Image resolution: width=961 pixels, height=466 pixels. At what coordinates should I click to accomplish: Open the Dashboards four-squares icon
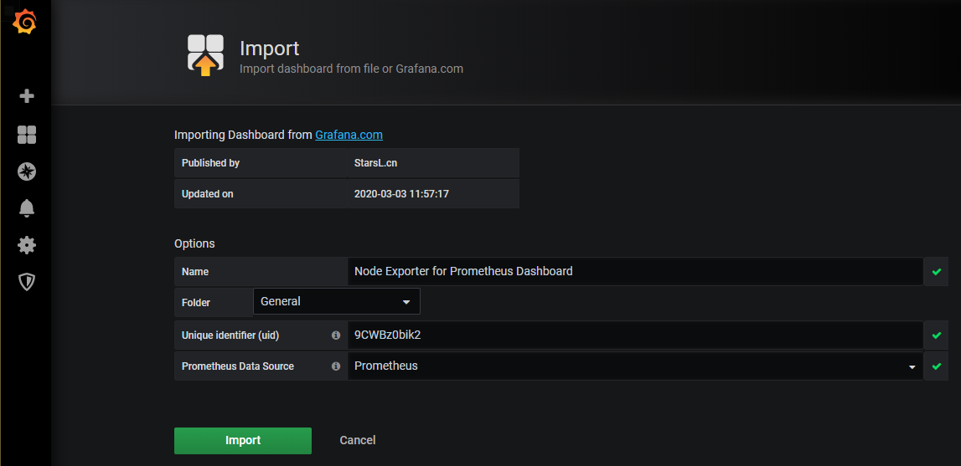point(26,135)
